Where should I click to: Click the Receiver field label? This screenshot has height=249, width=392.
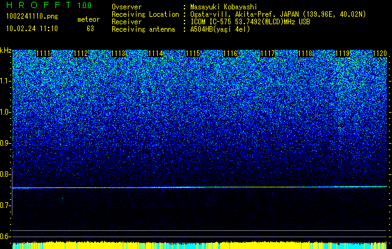(127, 22)
